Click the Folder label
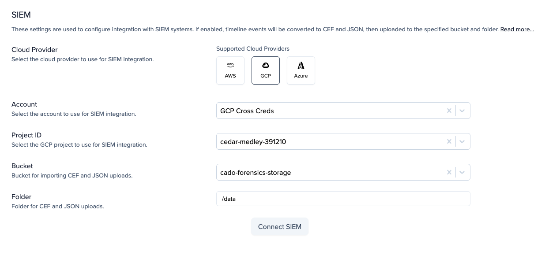The image size is (549, 255). pyautogui.click(x=21, y=196)
